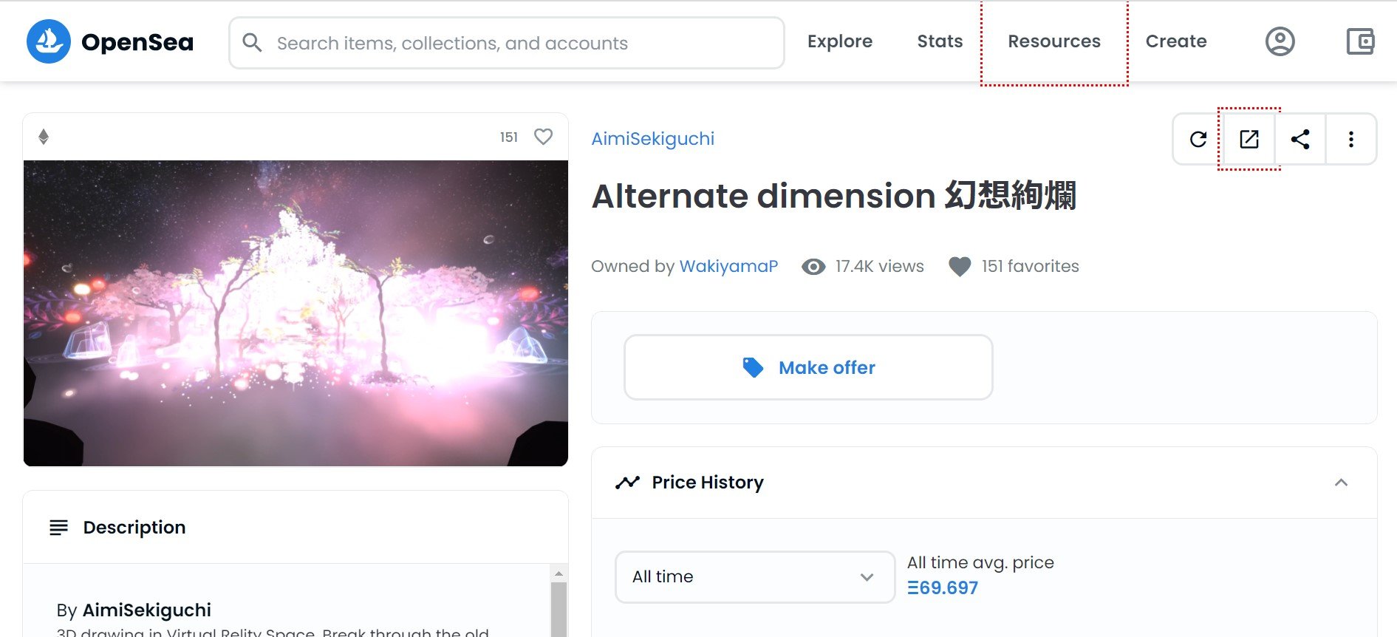Click the AimiSekiguchi creator name in description
Screen dimensions: 1397x637
pyautogui.click(x=146, y=610)
